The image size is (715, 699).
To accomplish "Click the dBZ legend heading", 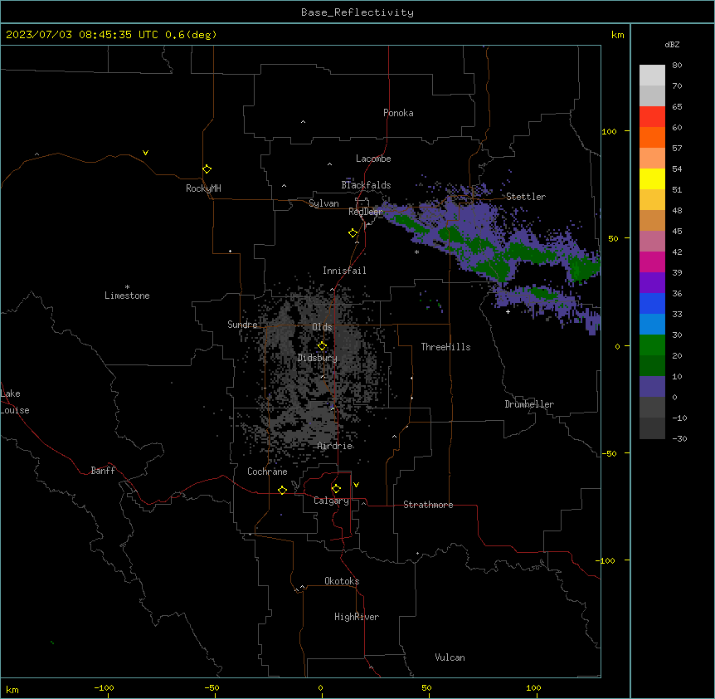I will pyautogui.click(x=672, y=44).
